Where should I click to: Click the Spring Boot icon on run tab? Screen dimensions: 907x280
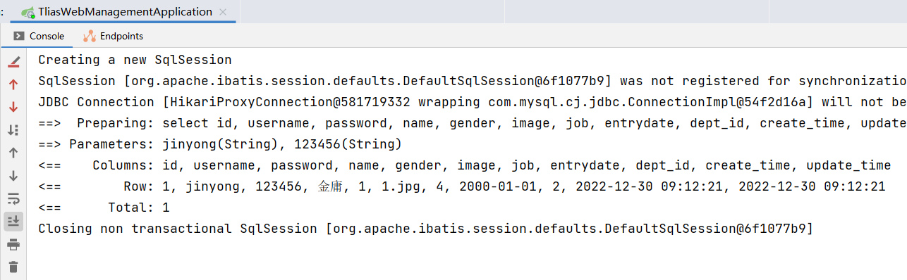[28, 13]
